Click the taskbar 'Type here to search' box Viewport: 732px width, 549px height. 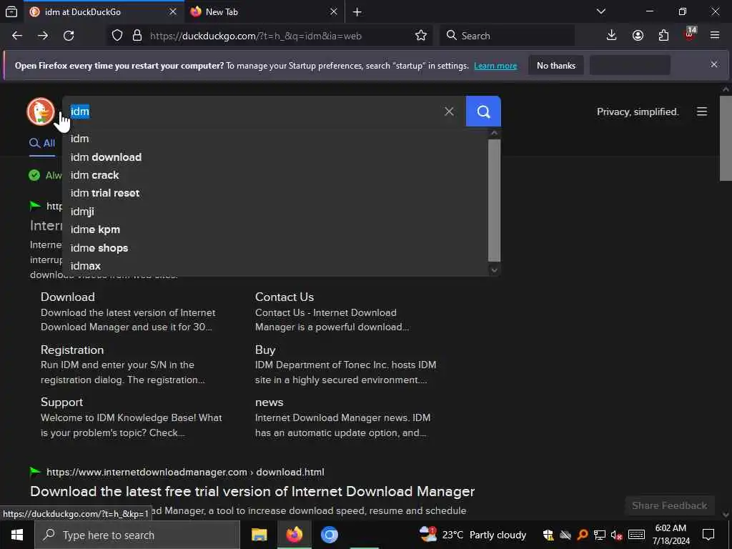[137, 535]
